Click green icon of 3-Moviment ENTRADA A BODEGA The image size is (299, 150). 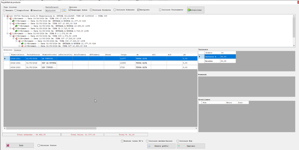pos(14,21)
